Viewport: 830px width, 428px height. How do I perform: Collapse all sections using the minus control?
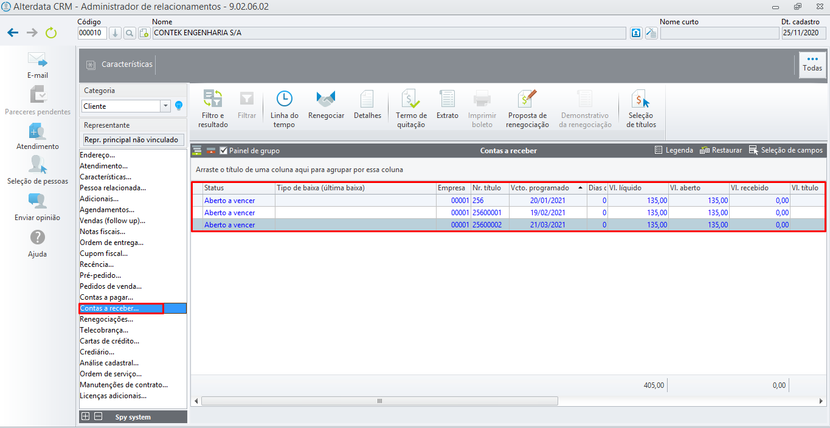pos(97,416)
